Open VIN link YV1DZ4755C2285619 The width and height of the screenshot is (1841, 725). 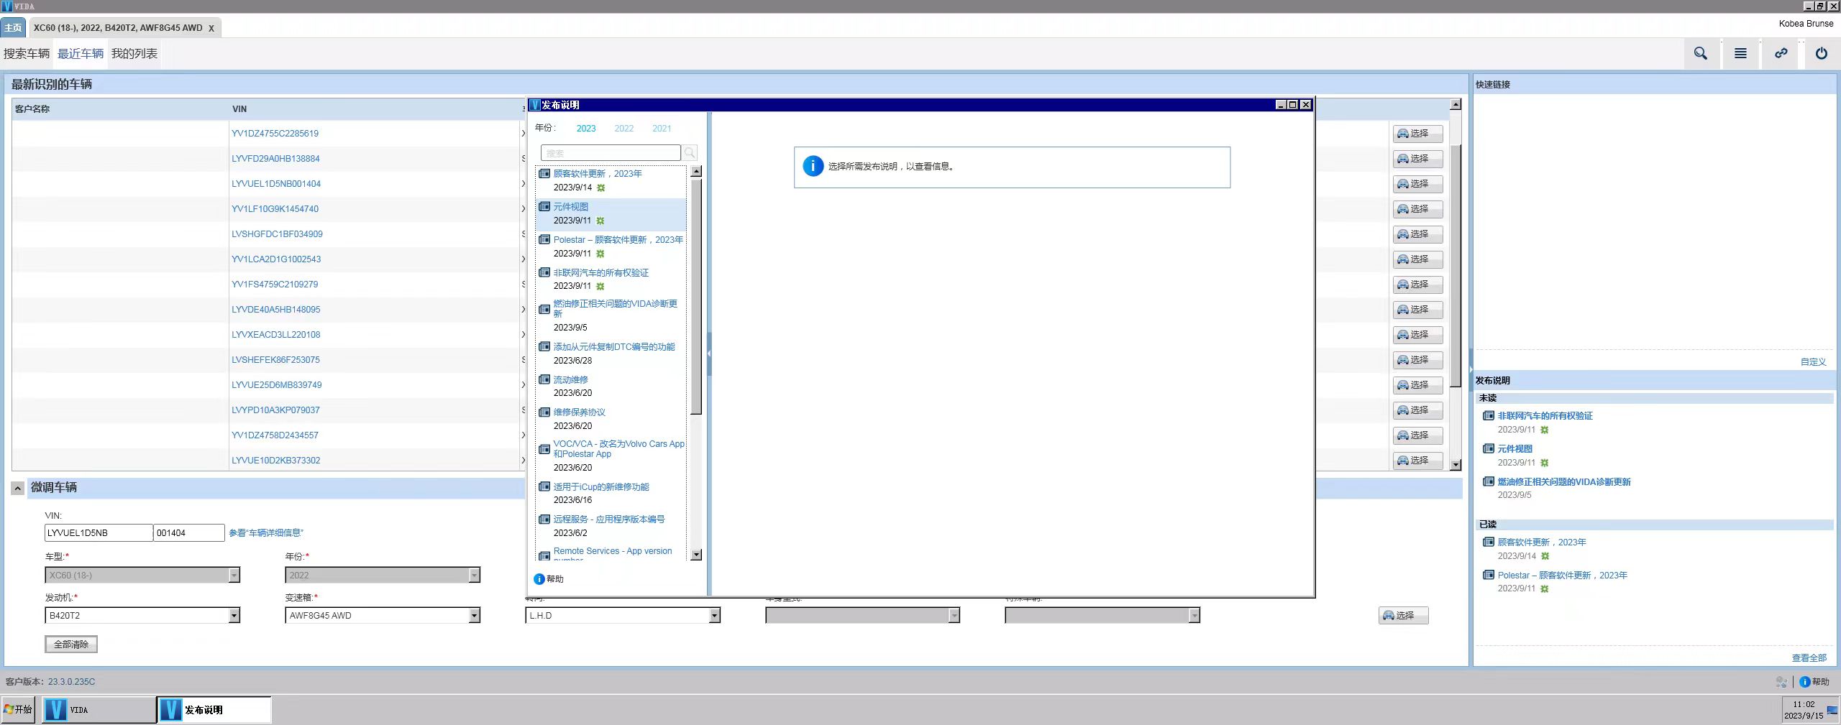tap(275, 134)
